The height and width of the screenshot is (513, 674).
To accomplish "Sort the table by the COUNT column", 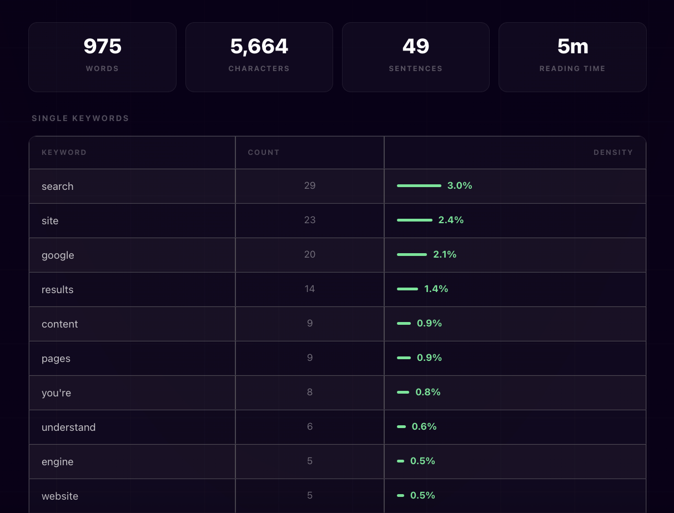I will (x=263, y=152).
